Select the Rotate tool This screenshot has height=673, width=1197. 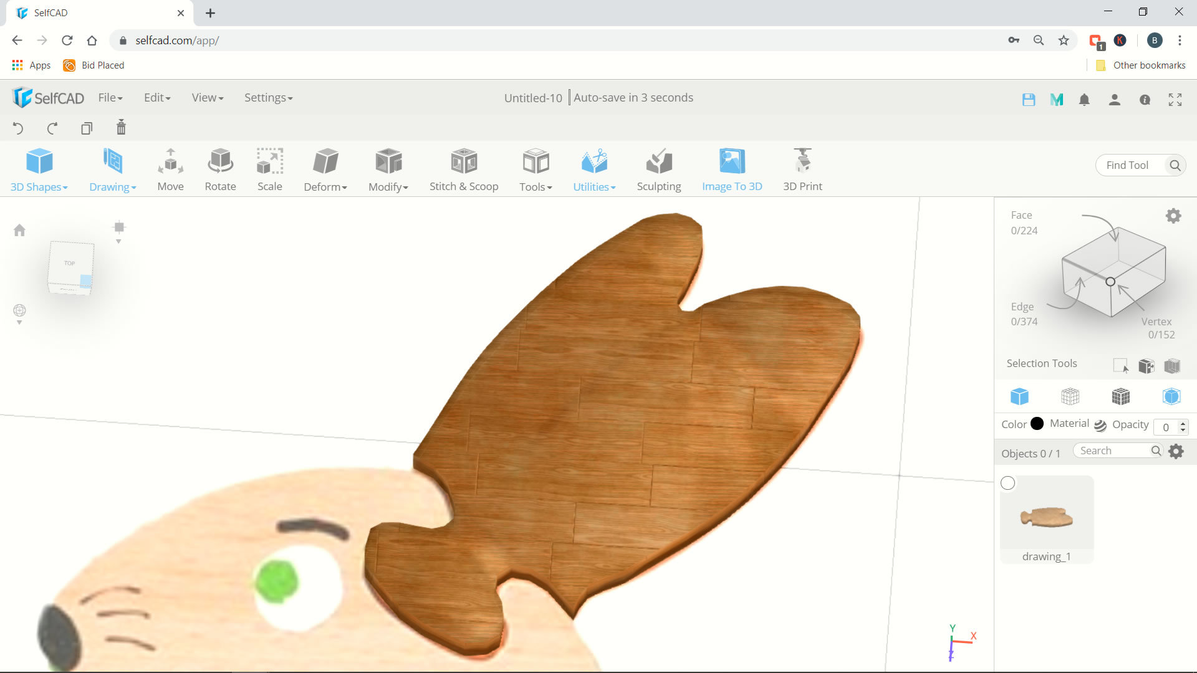click(220, 170)
